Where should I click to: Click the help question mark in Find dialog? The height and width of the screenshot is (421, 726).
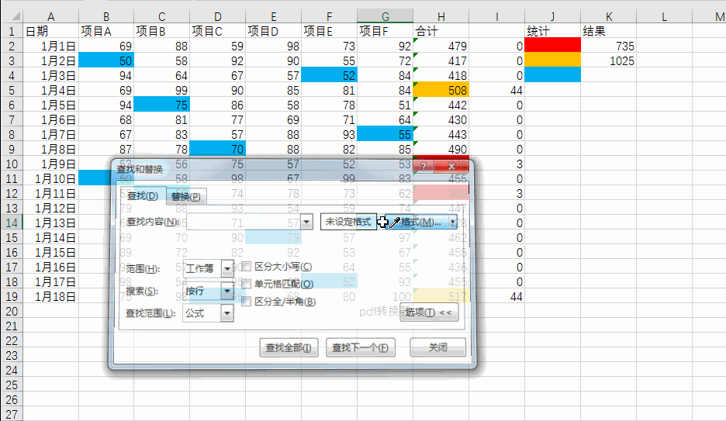pos(423,166)
